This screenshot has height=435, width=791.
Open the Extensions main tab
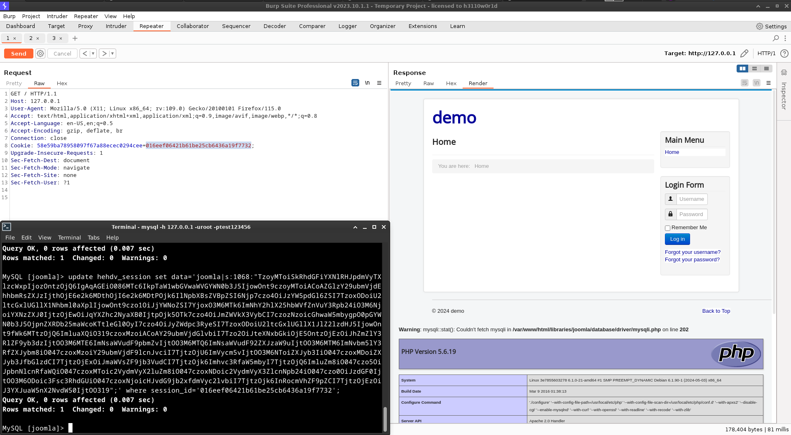coord(423,26)
